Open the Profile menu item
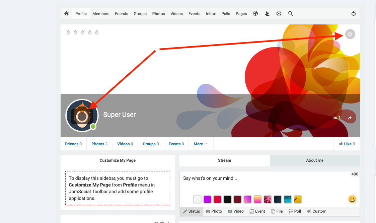376x223 pixels. (81, 14)
